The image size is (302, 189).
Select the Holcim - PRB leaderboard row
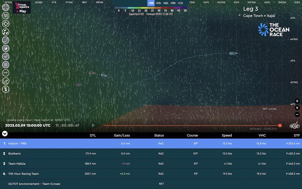[x=151, y=144]
